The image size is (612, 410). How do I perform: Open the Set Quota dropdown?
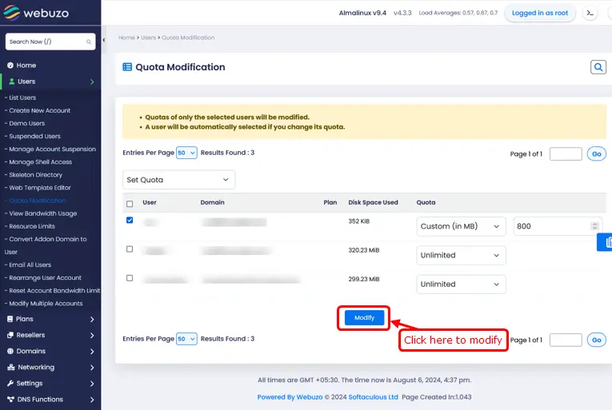[178, 180]
